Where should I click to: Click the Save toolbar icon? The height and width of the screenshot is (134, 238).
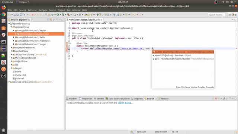[15, 15]
